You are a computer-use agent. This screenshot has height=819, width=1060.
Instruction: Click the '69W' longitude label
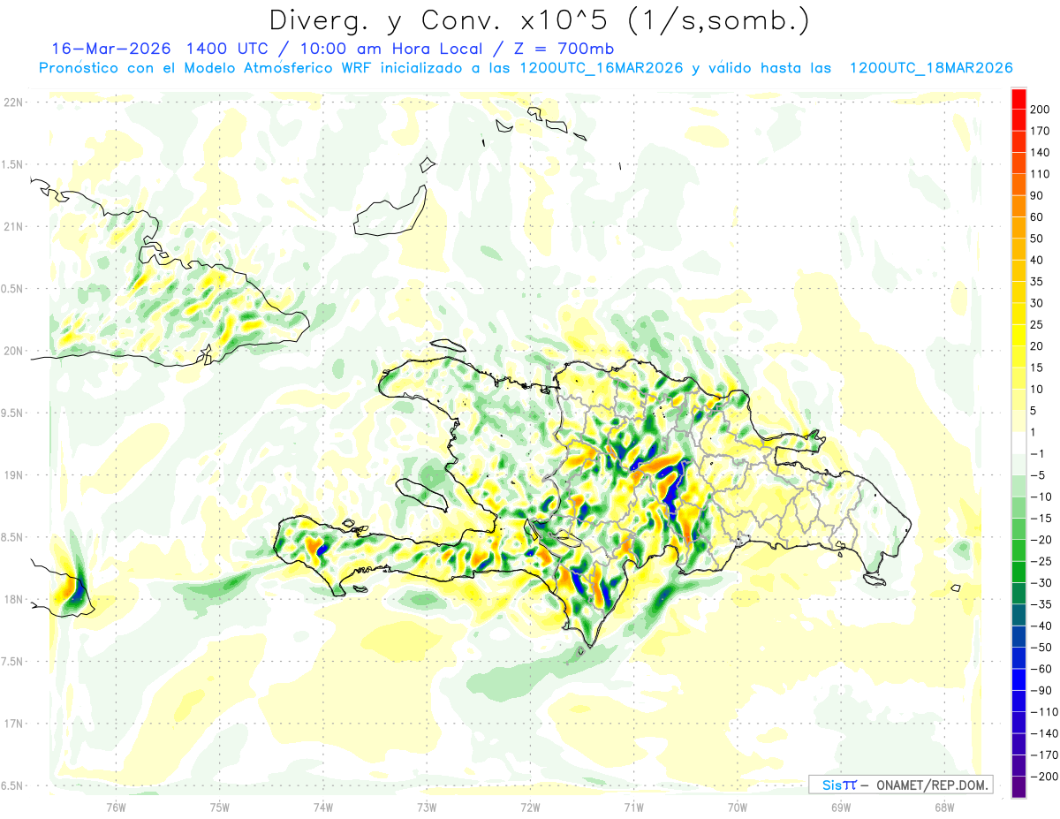pyautogui.click(x=840, y=807)
